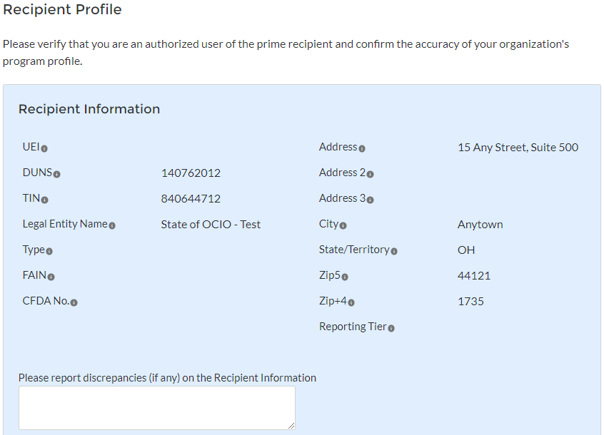This screenshot has width=604, height=435.
Task: Click the Zip5 info icon
Action: (x=345, y=277)
